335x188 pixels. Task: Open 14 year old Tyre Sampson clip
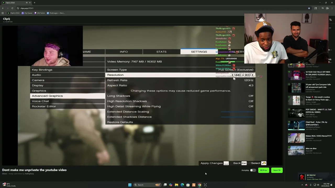(x=310, y=88)
